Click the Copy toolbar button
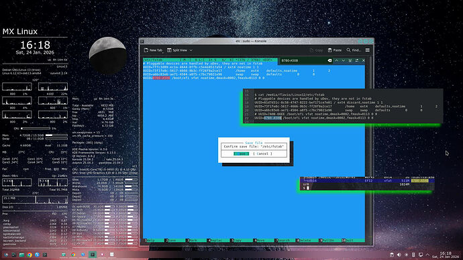Screen dimensions: 463x260 316,50
